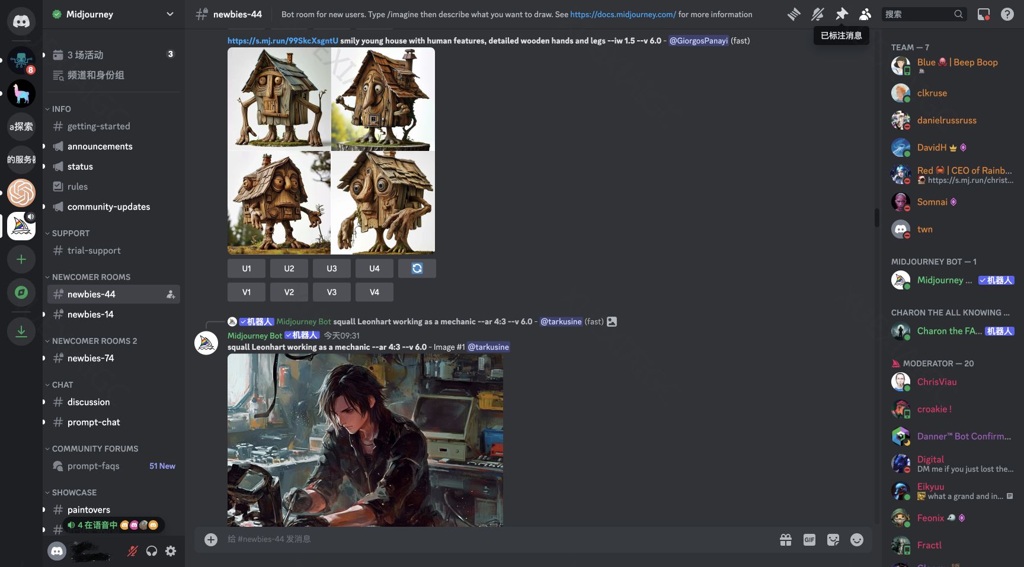Click the image icon after tarkusine reply

tap(612, 321)
